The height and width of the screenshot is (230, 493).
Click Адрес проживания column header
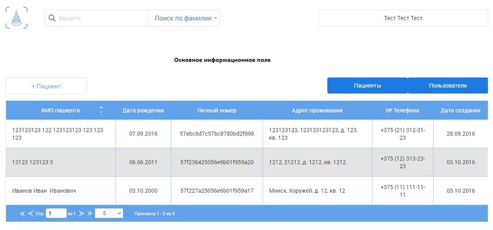tap(317, 110)
